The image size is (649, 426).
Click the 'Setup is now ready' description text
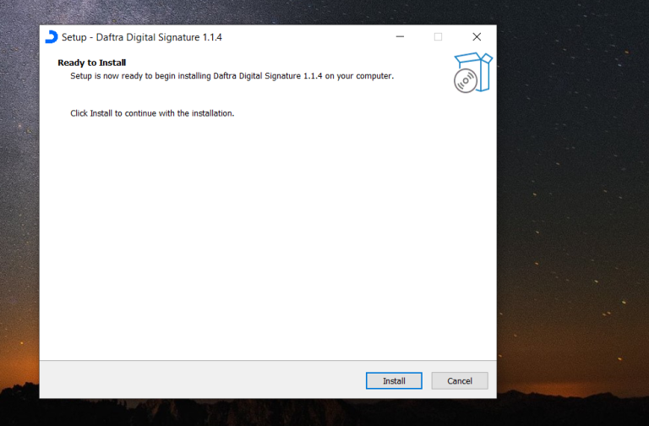232,76
